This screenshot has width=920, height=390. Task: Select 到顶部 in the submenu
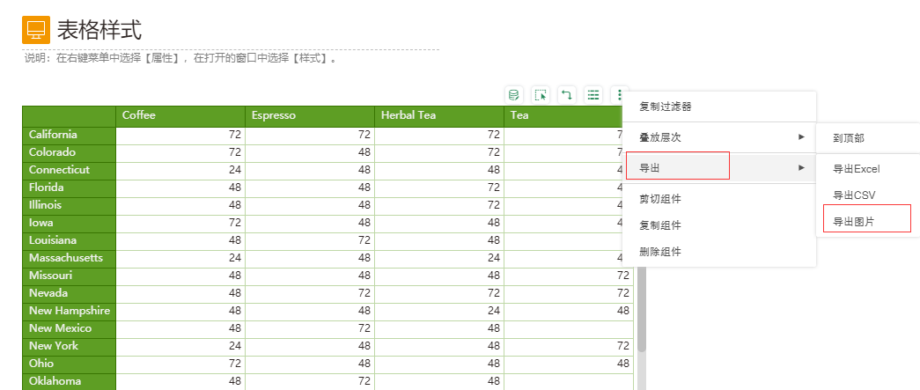point(849,138)
